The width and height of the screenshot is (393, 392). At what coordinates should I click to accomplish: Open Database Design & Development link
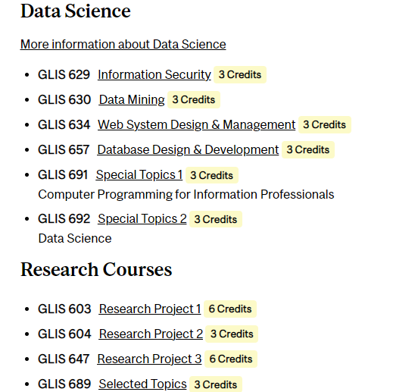(188, 150)
